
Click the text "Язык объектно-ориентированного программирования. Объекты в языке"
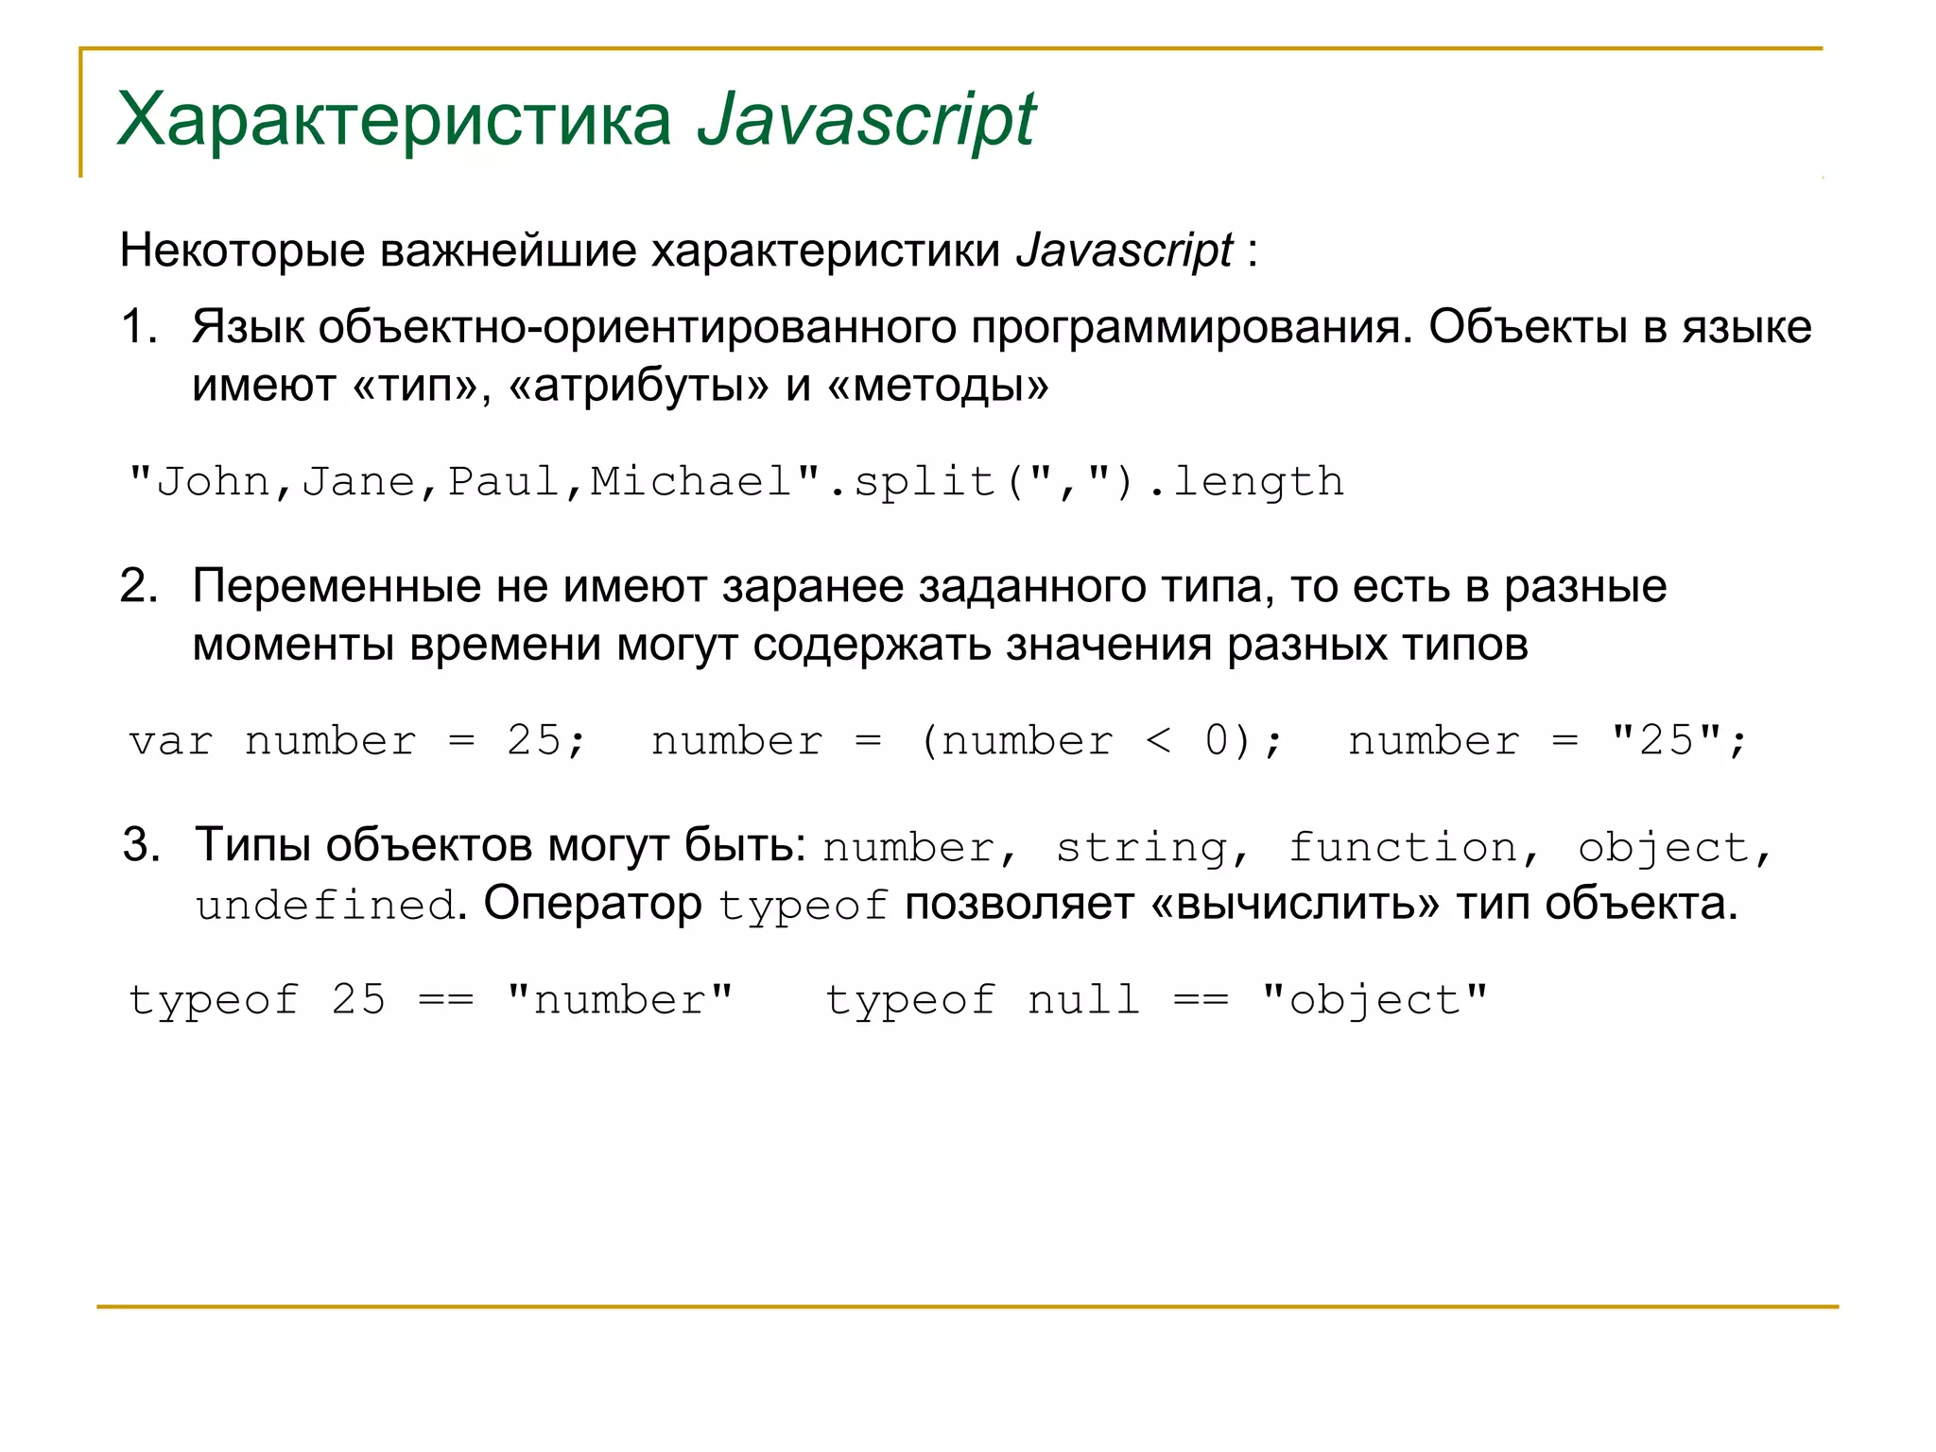click(x=1001, y=328)
